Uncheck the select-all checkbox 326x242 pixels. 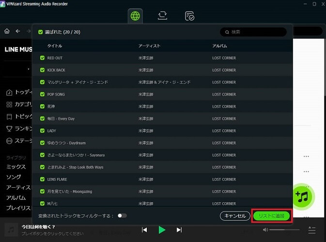pos(40,32)
